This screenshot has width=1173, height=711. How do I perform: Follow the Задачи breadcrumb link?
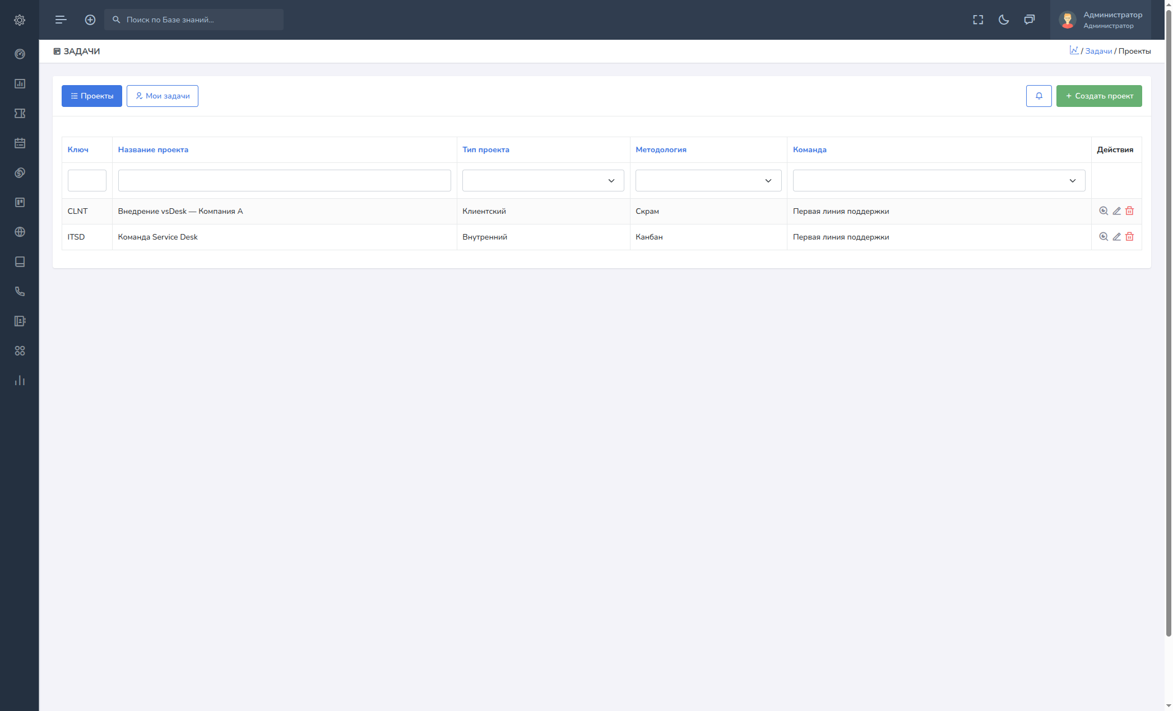coord(1098,51)
